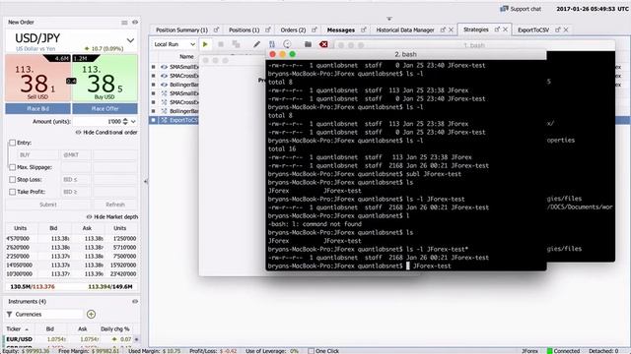Open the USD/JPY instrument dropdown chevron
Screen dimensions: 631x354
coord(130,40)
